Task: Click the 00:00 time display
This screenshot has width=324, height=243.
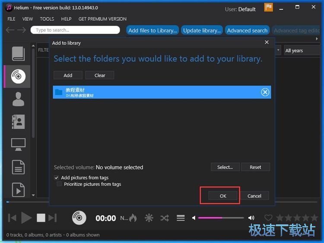Action: [x=105, y=218]
